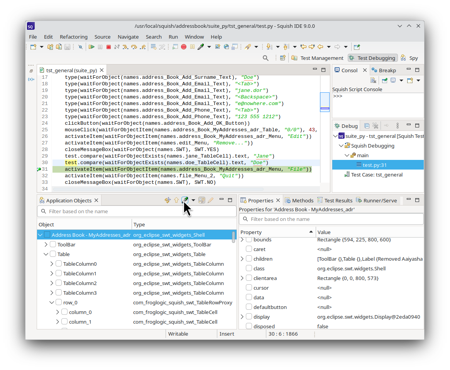Click the magnifier Search icon beside perspectives
This screenshot has height=370, width=450.
[x=266, y=58]
